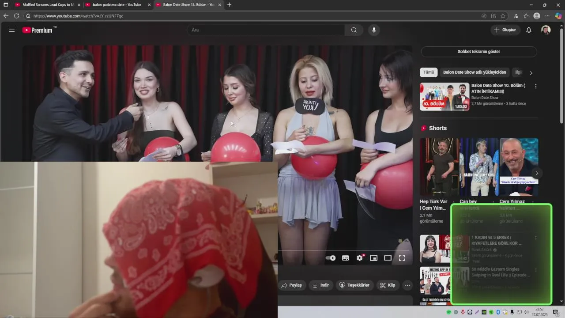
Task: Enter fullscreen in the video player
Action: point(402,258)
